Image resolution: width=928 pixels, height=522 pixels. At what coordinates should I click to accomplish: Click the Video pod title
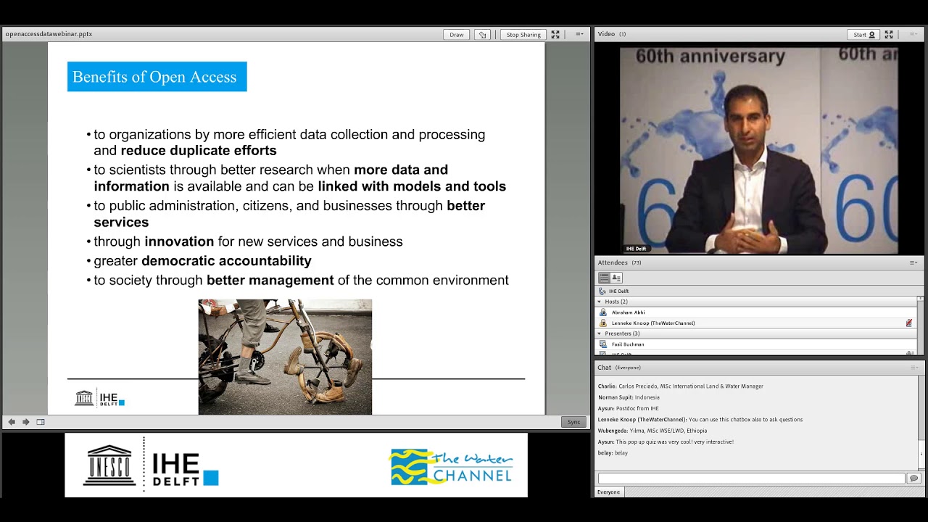606,34
